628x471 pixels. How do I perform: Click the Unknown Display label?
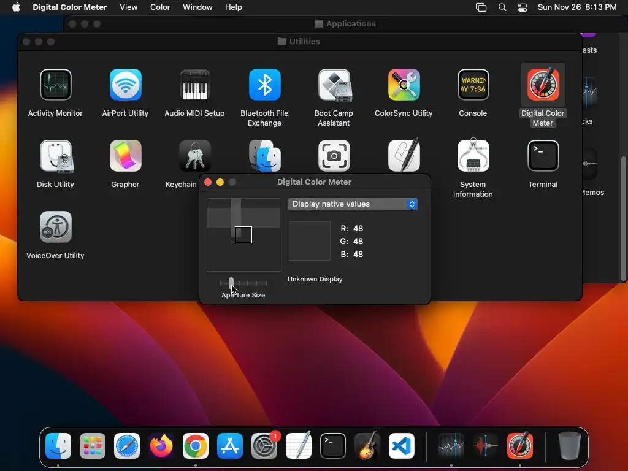(x=315, y=279)
